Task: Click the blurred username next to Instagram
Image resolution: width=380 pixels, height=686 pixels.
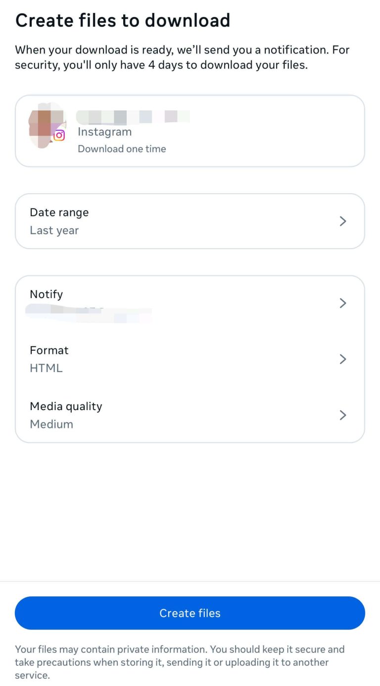Action: click(132, 116)
